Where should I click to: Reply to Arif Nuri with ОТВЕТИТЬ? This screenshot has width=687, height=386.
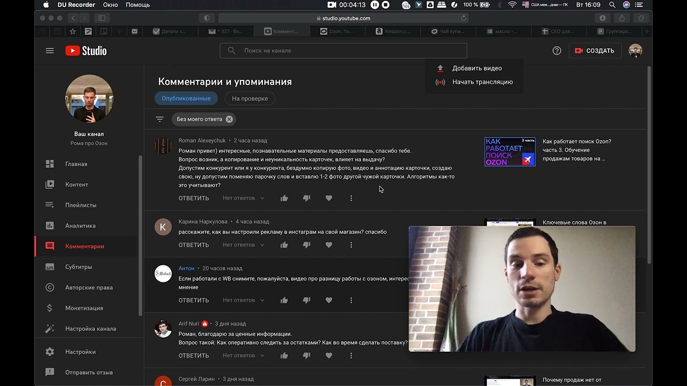(x=194, y=355)
